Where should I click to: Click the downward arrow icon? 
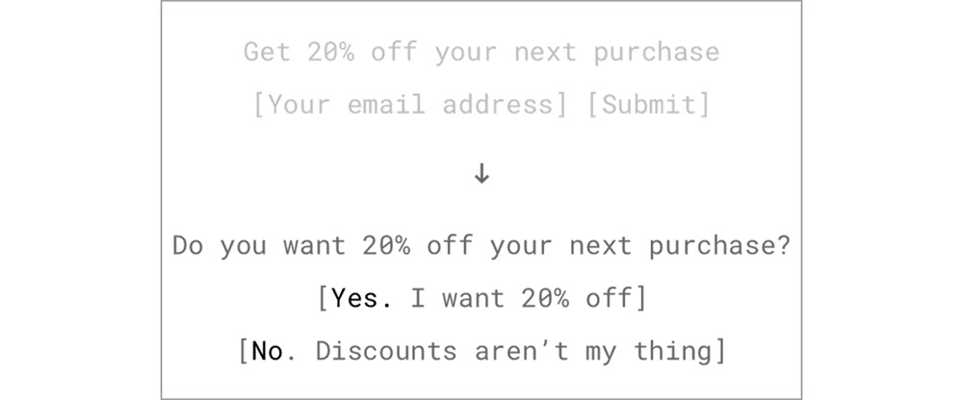481,174
